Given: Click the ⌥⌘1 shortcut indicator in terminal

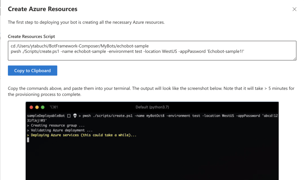Looking at the screenshot, I should (54, 107).
